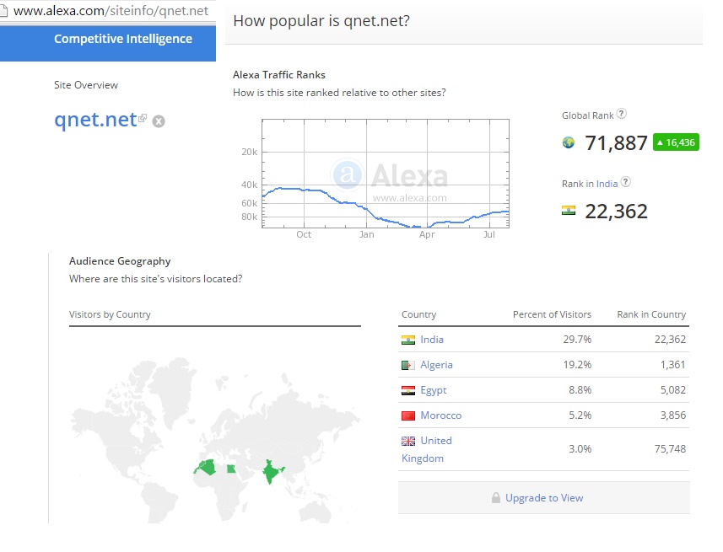Click the Rank in India help icon
The image size is (723, 552).
pos(626,182)
